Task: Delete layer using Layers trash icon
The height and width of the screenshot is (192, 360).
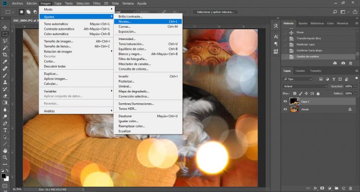Action: (x=351, y=188)
